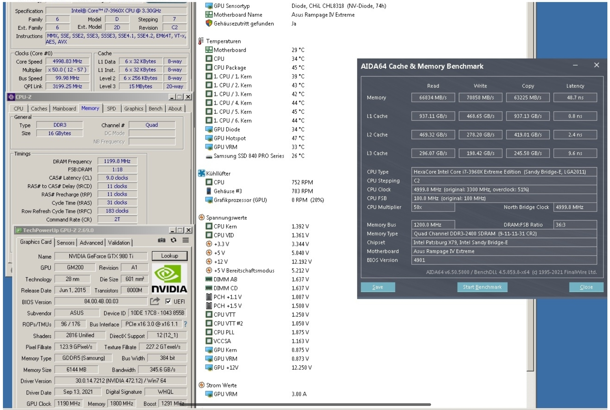
Task: Click the DIMM AB memory module icon
Action: [209, 279]
